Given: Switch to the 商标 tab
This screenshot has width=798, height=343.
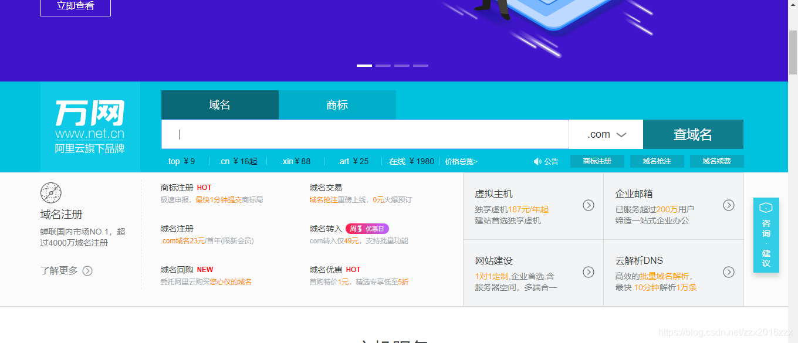Looking at the screenshot, I should [x=337, y=105].
